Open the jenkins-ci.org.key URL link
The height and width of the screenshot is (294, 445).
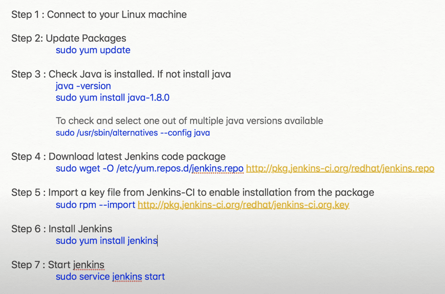[243, 204]
